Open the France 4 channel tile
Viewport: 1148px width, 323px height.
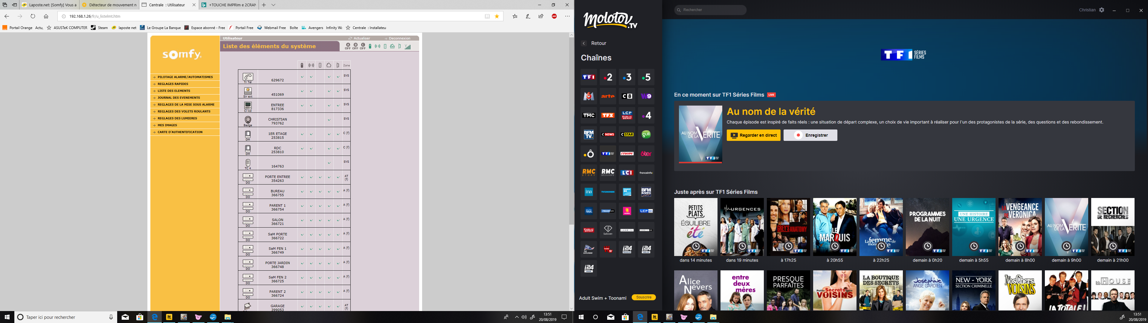(646, 115)
